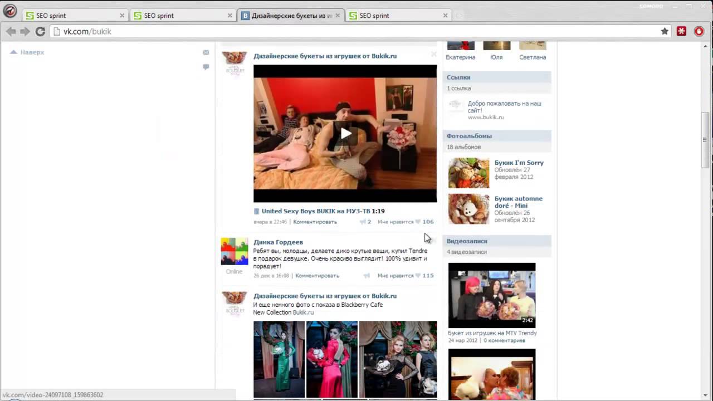This screenshot has width=713, height=401.
Task: Click Мне нравится under the video post
Action: coord(395,222)
